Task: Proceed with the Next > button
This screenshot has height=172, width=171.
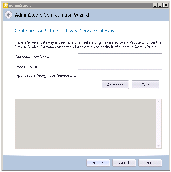Action: point(98,163)
